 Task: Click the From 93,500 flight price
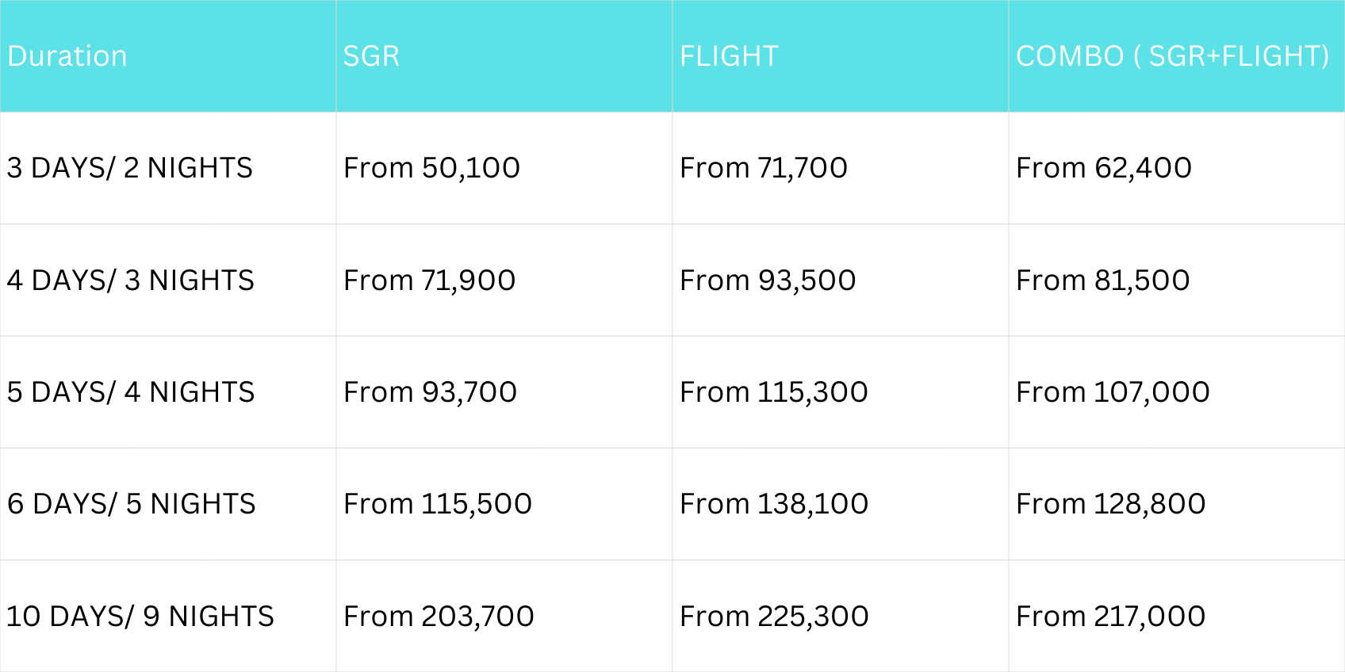click(x=768, y=281)
